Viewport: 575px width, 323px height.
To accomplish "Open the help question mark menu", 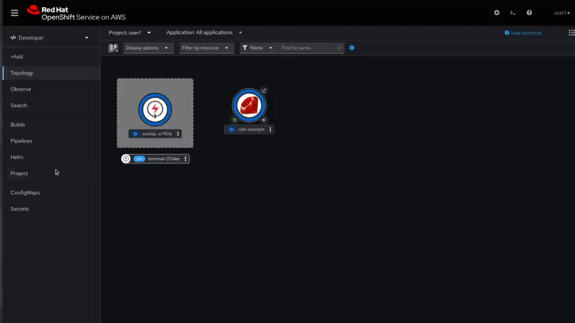I will (529, 13).
